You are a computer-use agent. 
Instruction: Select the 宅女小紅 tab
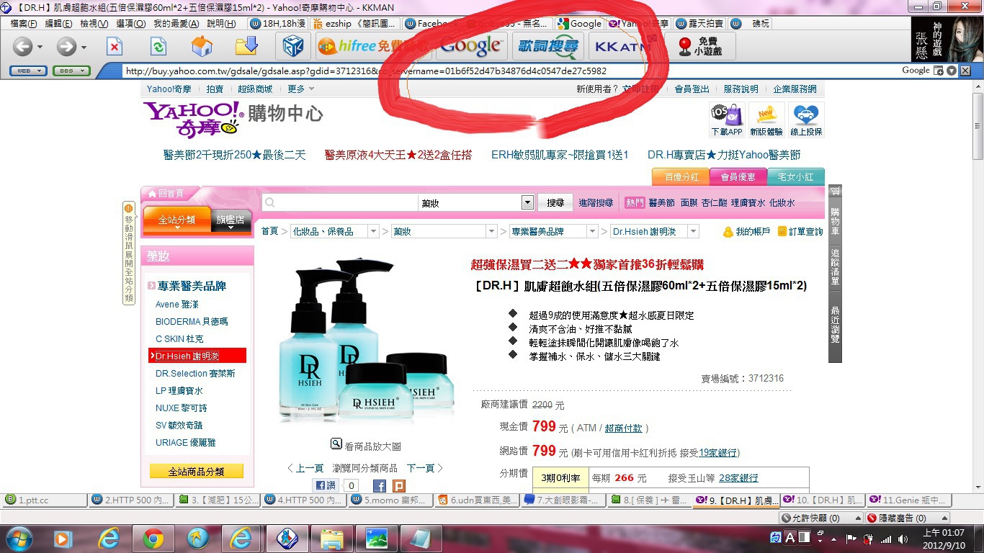(795, 176)
